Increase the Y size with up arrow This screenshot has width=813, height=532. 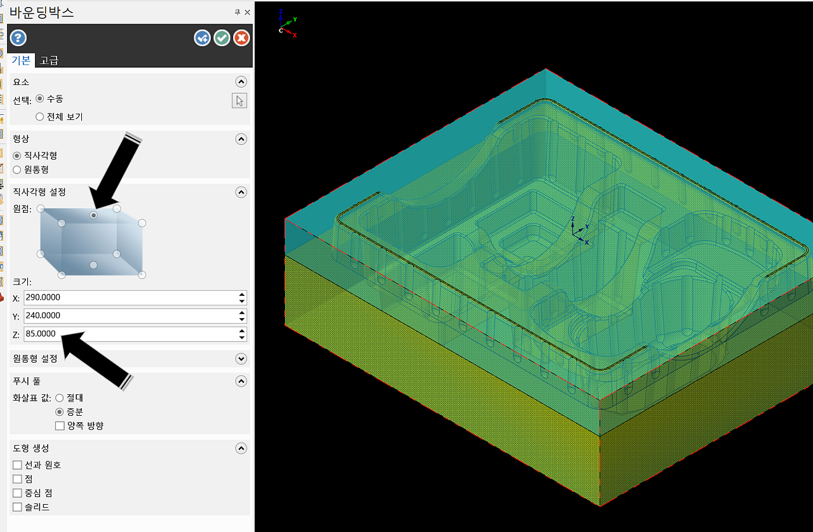tap(242, 312)
